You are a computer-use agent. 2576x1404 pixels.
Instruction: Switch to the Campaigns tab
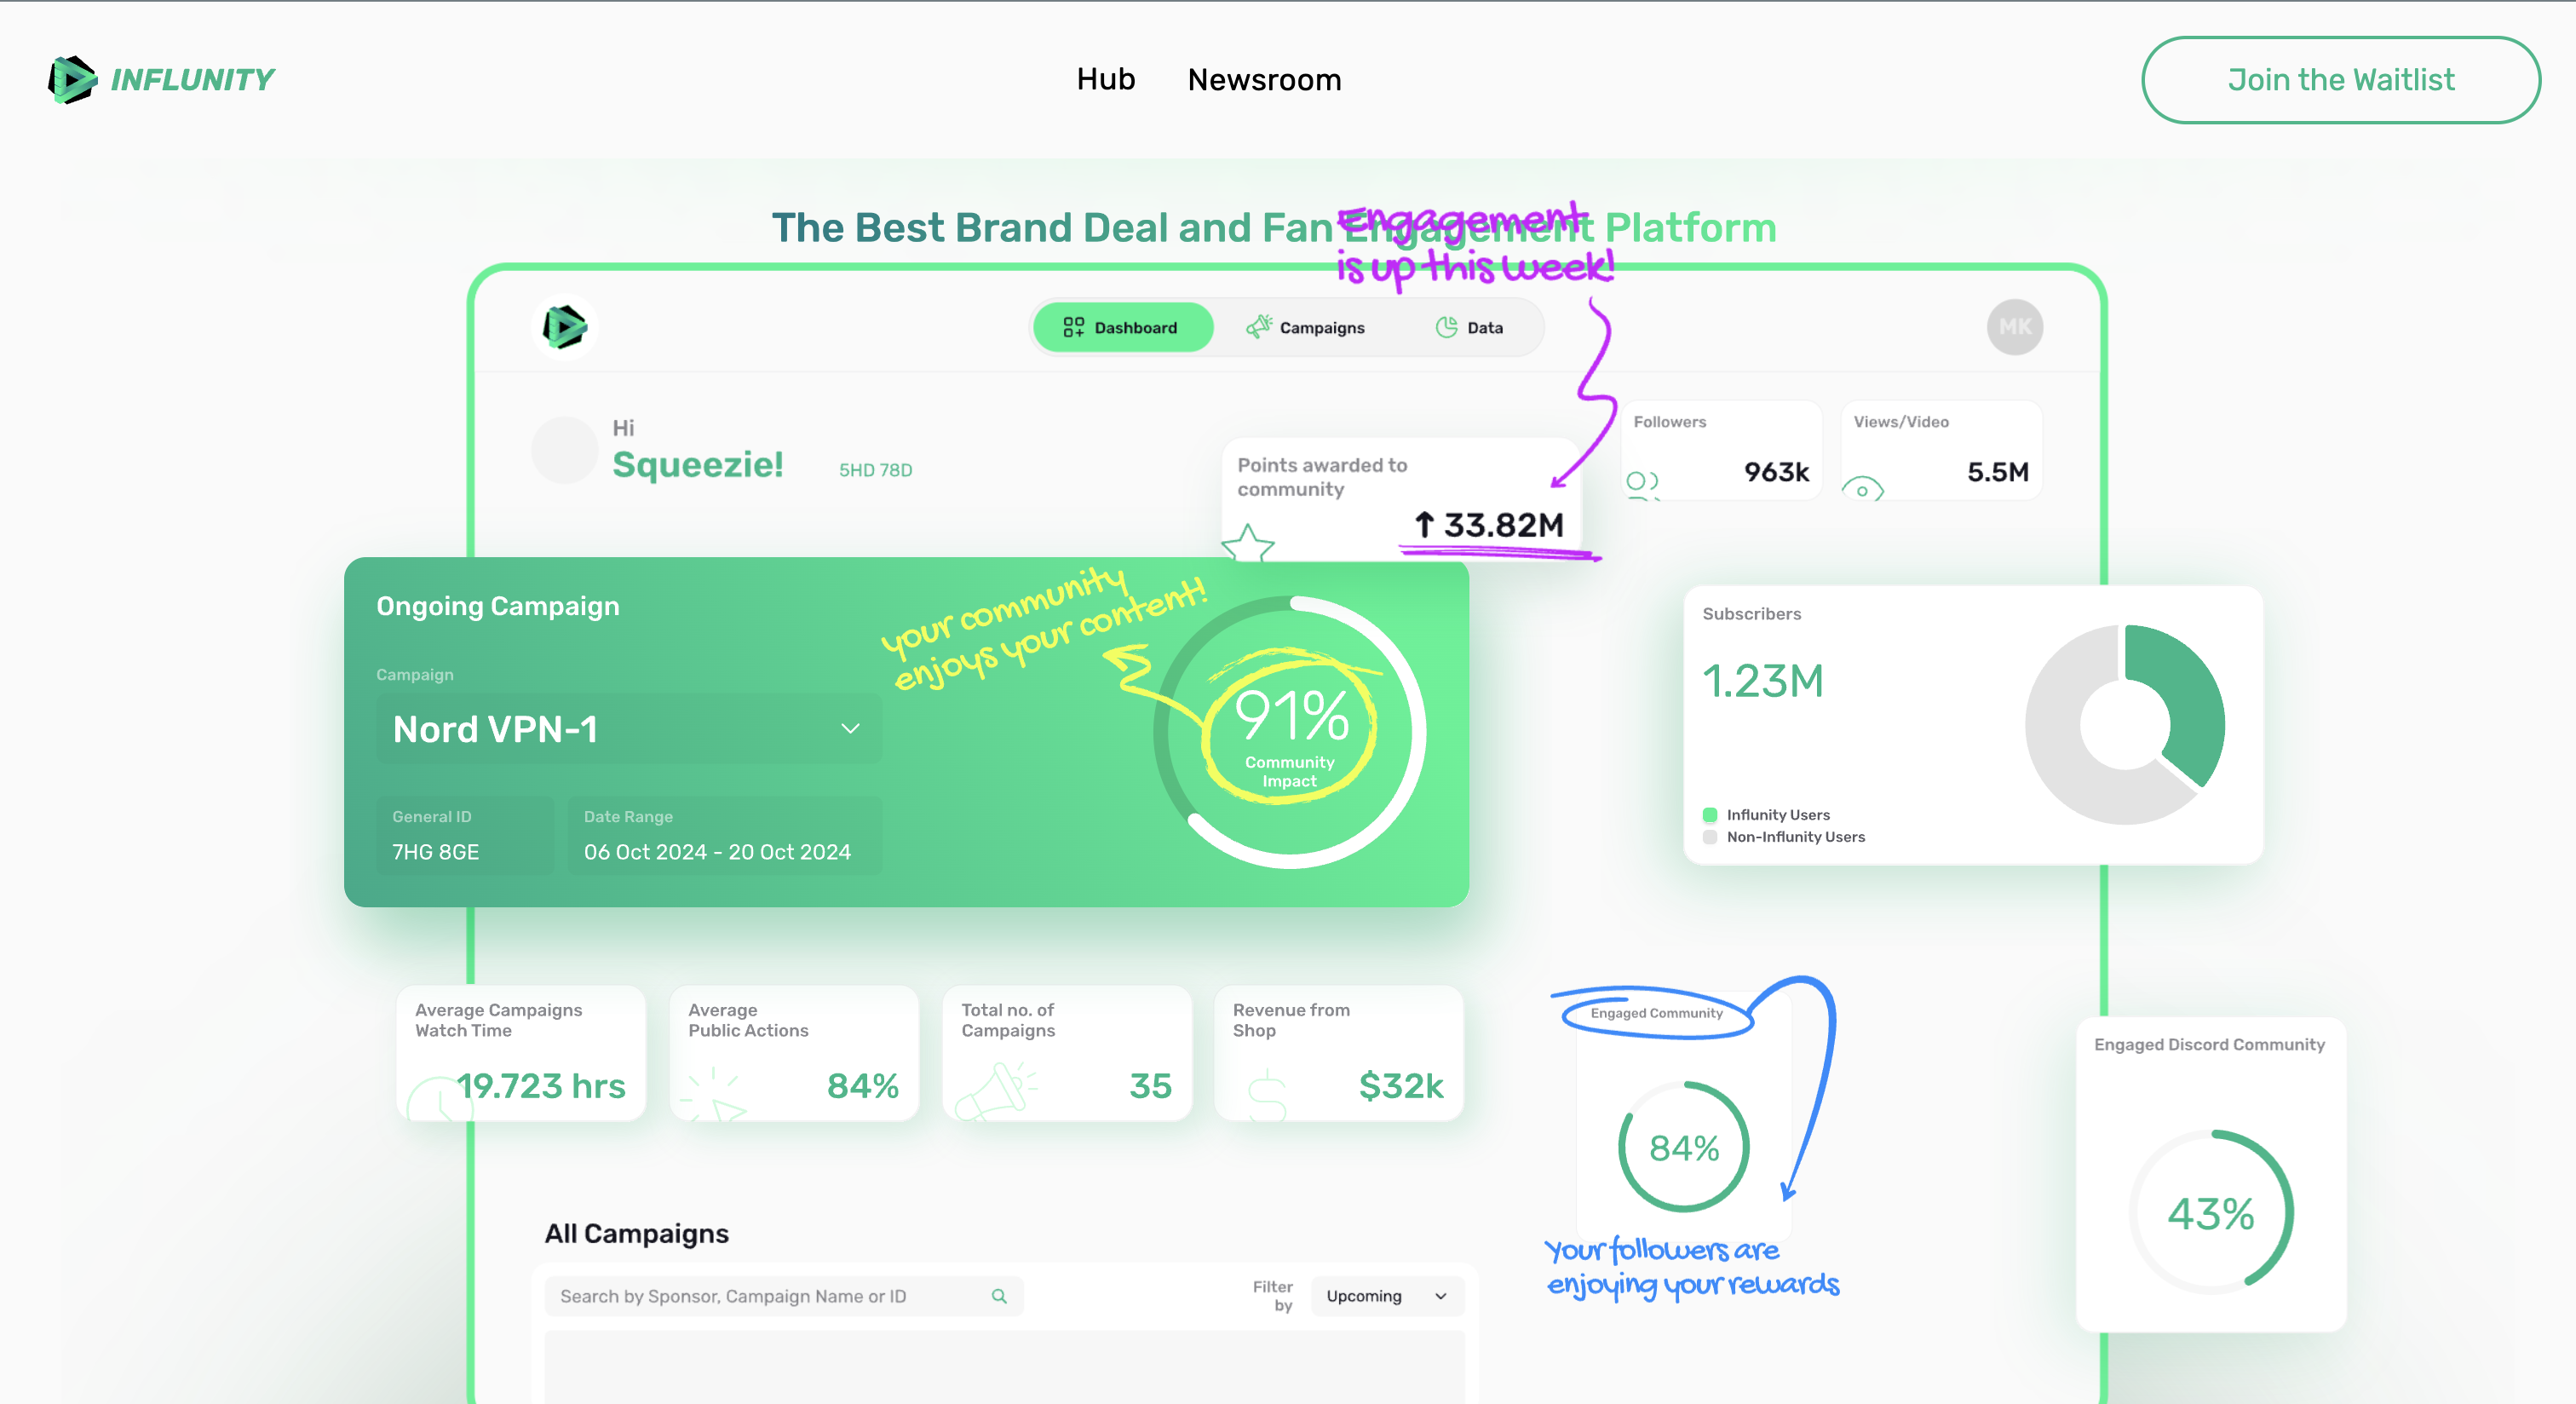[x=1305, y=327]
